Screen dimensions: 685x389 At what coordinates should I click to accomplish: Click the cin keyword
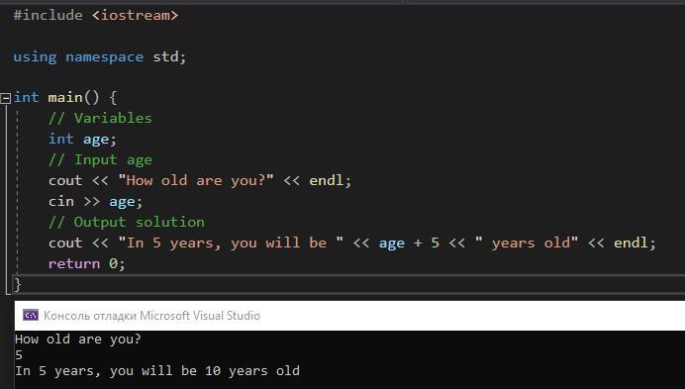coord(61,201)
